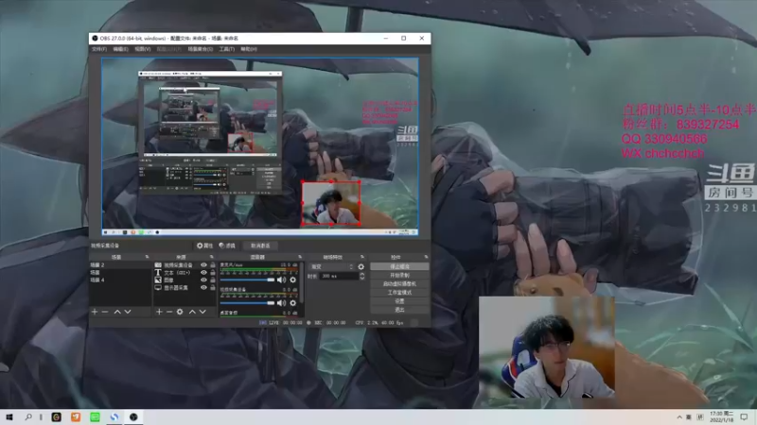Click the 开始录制 start recording button
The width and height of the screenshot is (757, 425).
pos(399,275)
